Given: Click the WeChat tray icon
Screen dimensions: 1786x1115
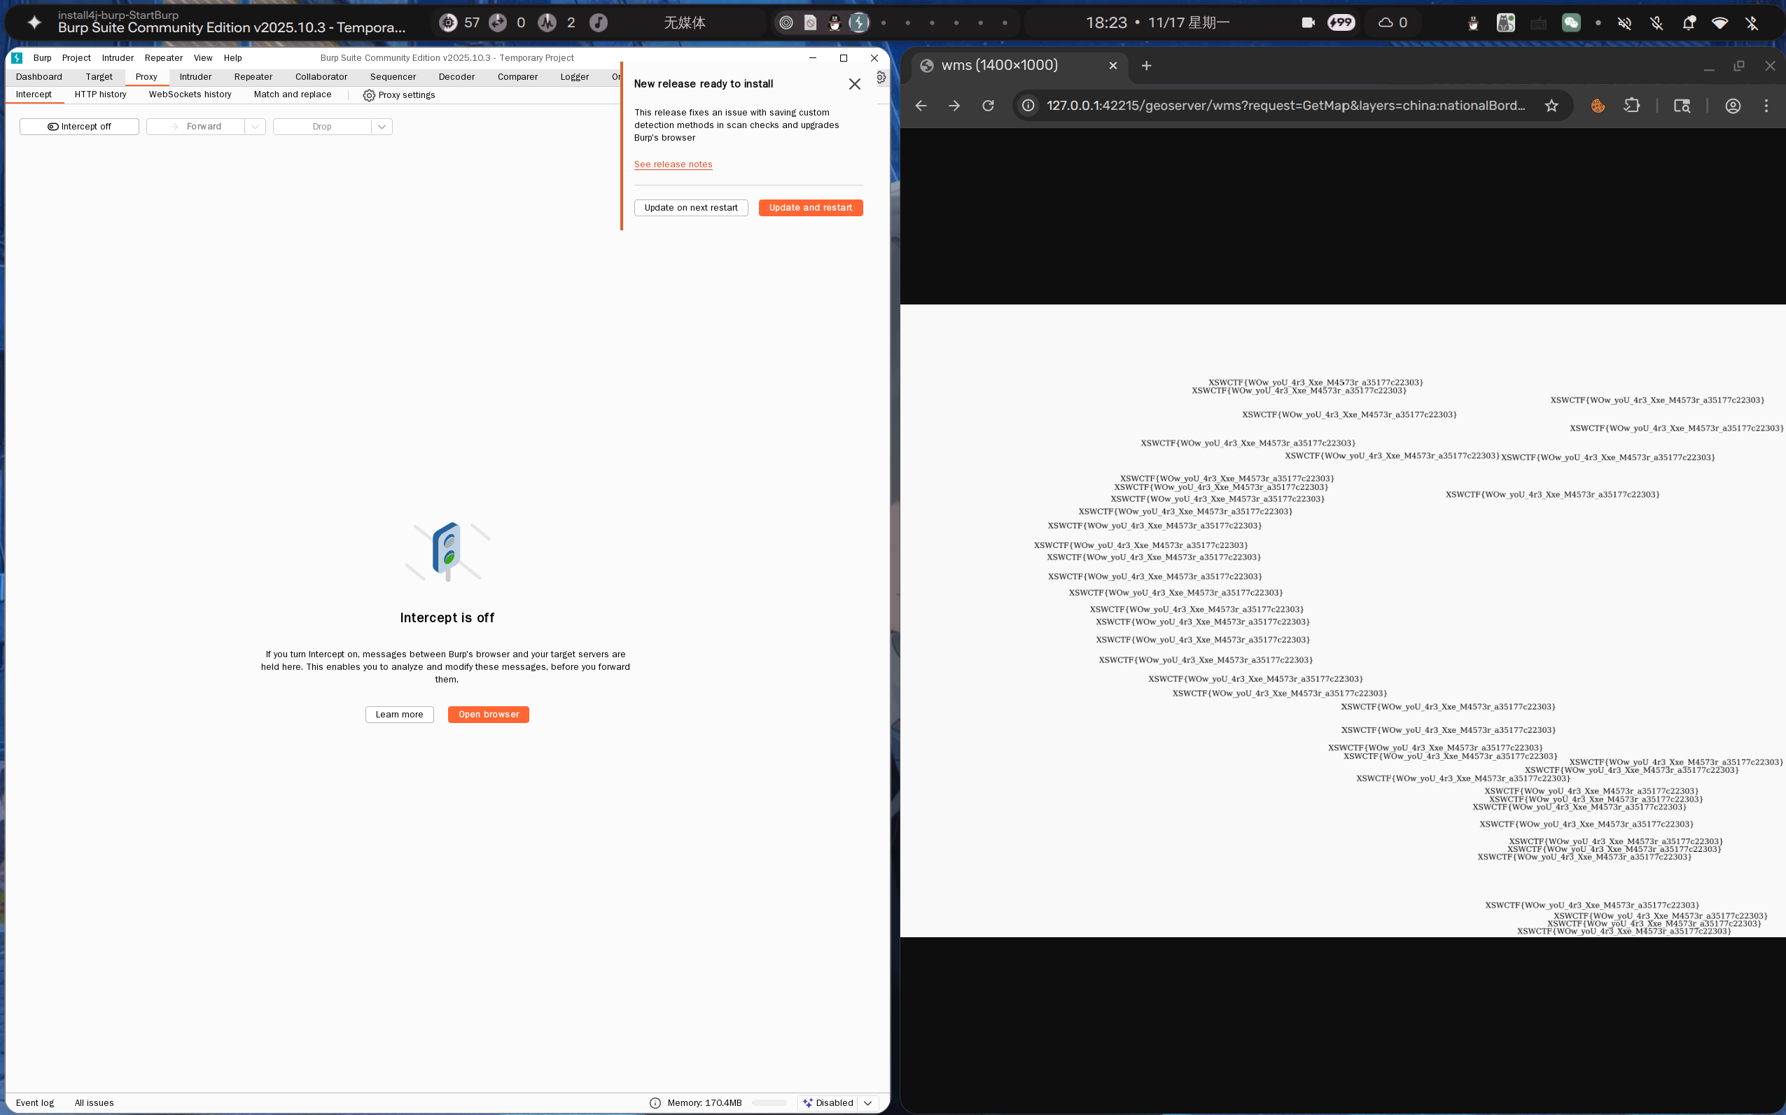Looking at the screenshot, I should [1570, 23].
